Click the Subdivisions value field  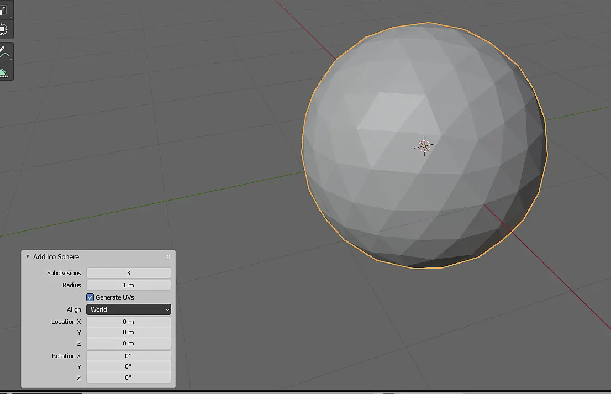coord(129,273)
